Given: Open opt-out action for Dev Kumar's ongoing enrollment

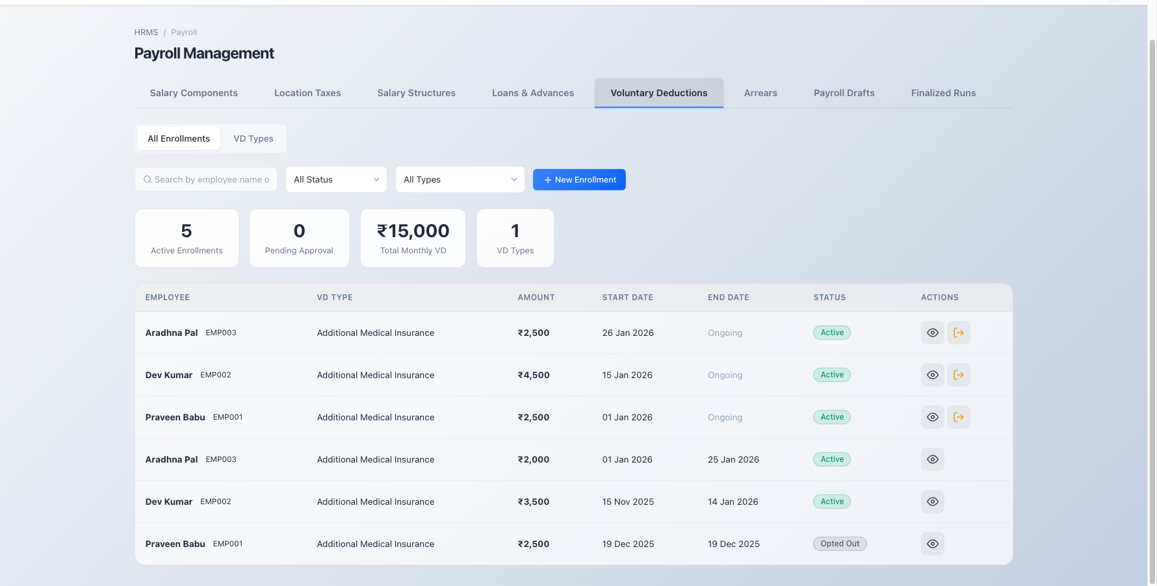Looking at the screenshot, I should click(959, 375).
